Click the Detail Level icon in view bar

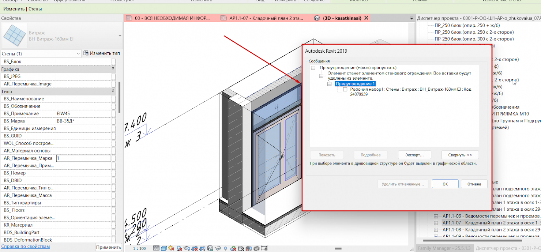click(156, 248)
